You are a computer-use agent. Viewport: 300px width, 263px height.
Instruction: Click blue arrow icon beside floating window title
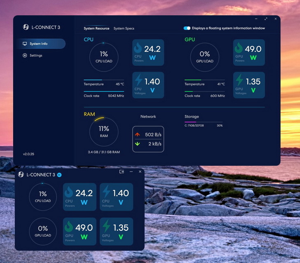pos(59,175)
